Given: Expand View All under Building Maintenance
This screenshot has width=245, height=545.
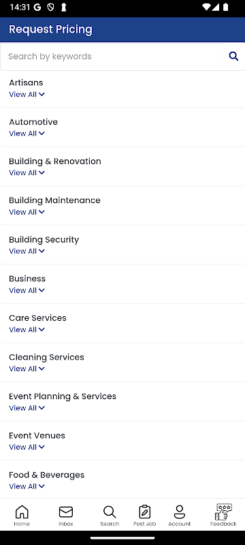Looking at the screenshot, I should coord(27,212).
